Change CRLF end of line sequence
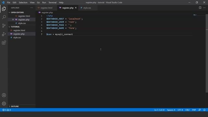This screenshot has width=208, height=117. click(187, 110)
